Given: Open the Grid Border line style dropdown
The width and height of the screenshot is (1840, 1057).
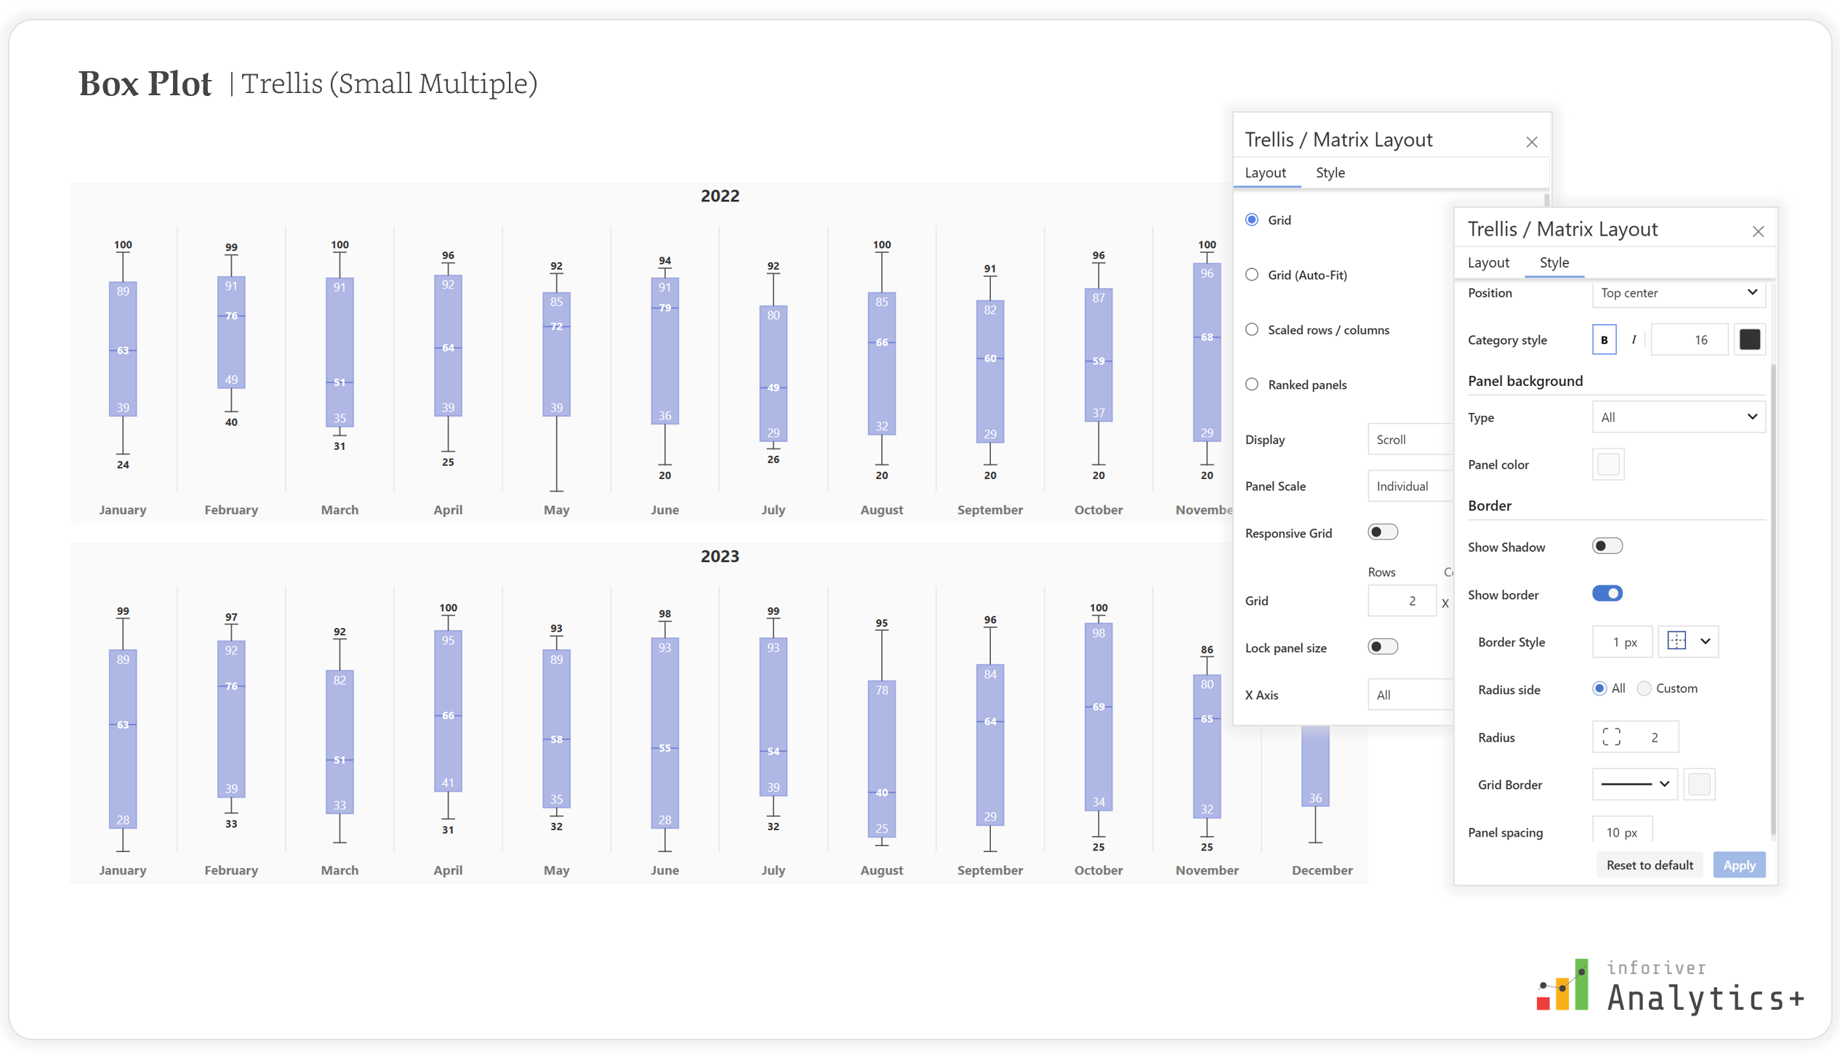Looking at the screenshot, I should coord(1634,784).
